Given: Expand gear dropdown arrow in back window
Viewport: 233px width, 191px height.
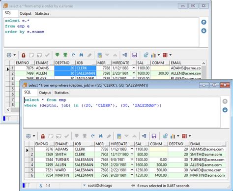Looking at the screenshot, I should (x=15, y=55).
